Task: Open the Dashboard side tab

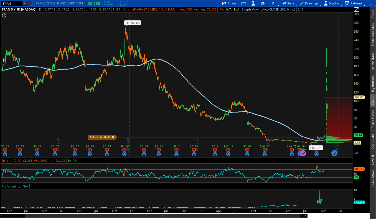Action: pyautogui.click(x=373, y=142)
